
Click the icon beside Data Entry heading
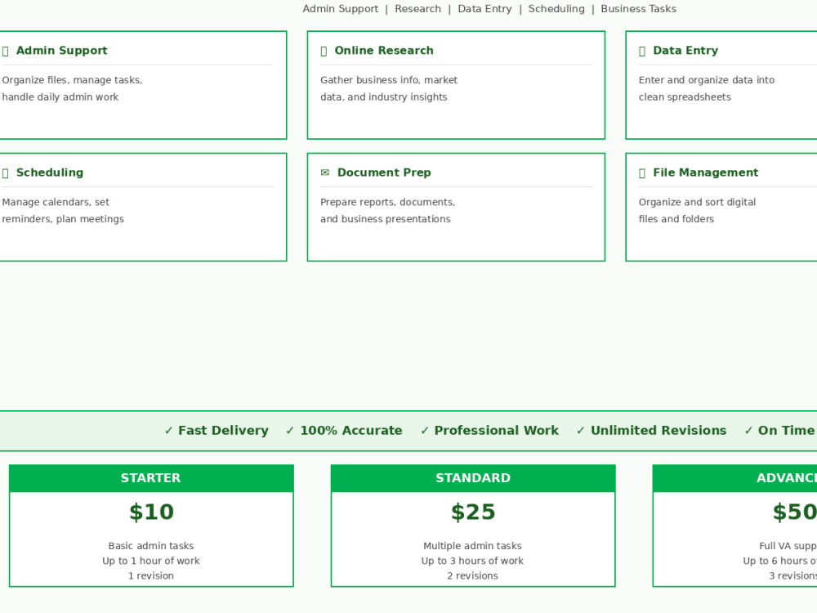click(x=642, y=51)
